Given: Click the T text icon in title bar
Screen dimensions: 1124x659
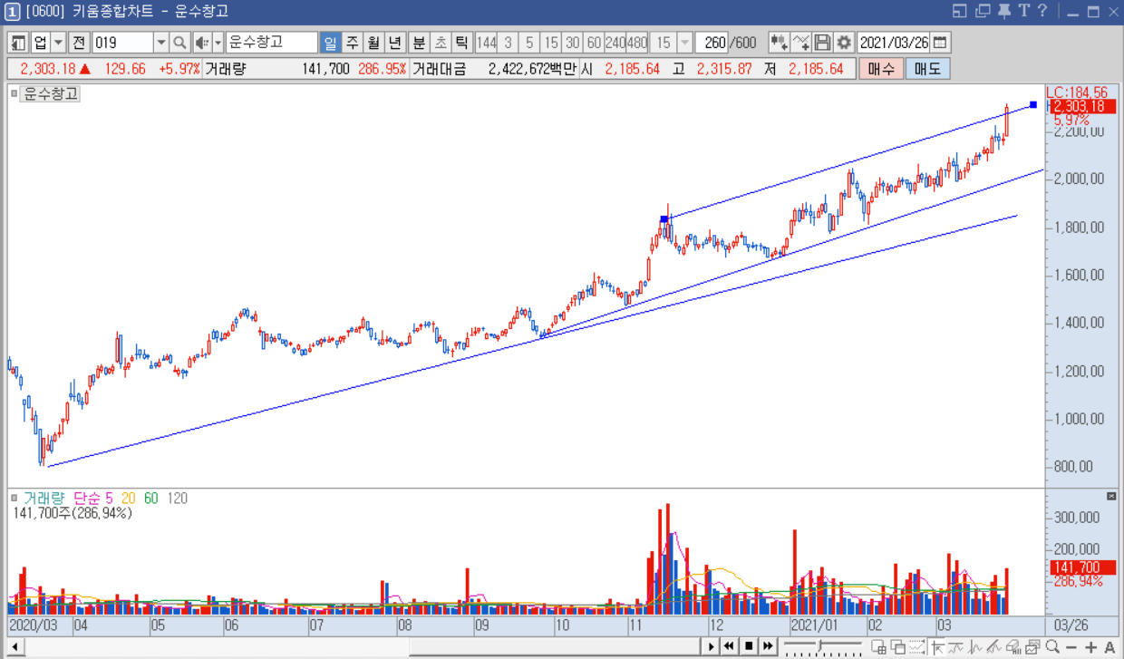Looking at the screenshot, I should (x=1024, y=11).
